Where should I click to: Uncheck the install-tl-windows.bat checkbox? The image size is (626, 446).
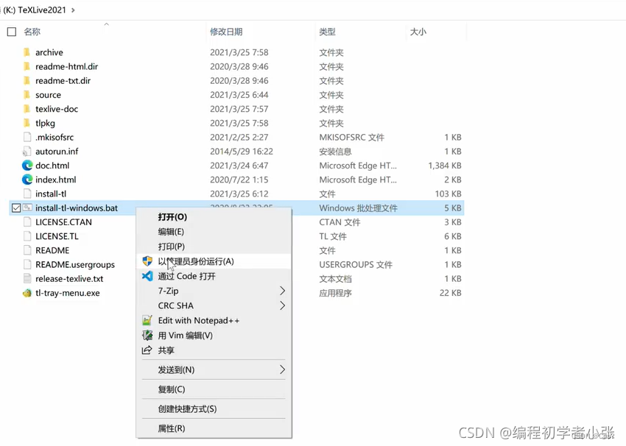coord(16,208)
